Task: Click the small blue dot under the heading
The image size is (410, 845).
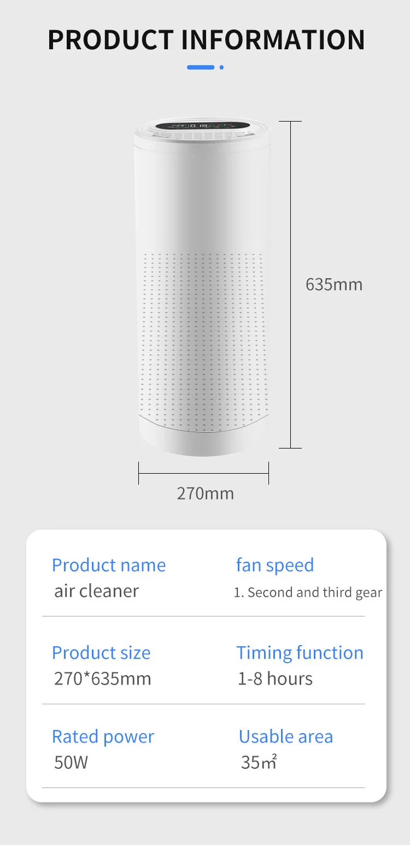Action: pos(221,67)
